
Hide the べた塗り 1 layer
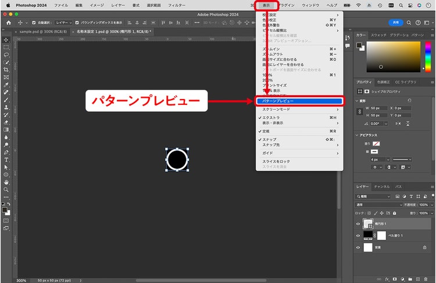pos(358,236)
